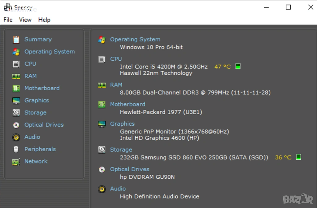Select Graphics in the left sidebar
The image size is (317, 208).
point(37,100)
